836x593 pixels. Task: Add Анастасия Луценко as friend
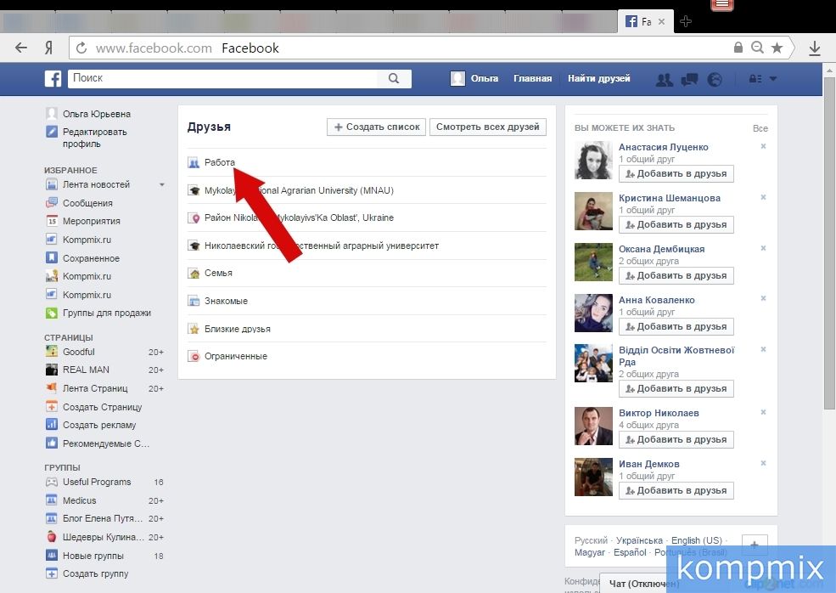[x=676, y=173]
